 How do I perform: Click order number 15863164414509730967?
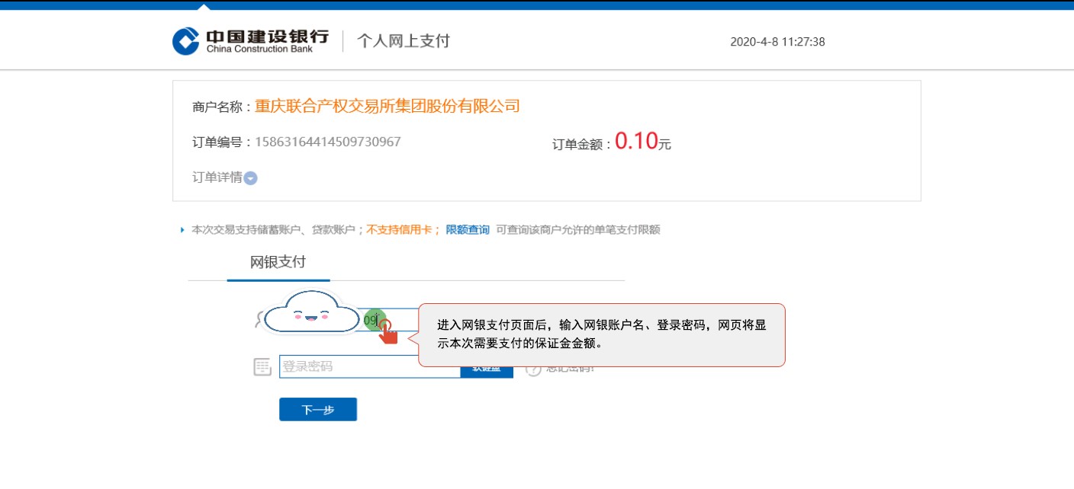328,142
